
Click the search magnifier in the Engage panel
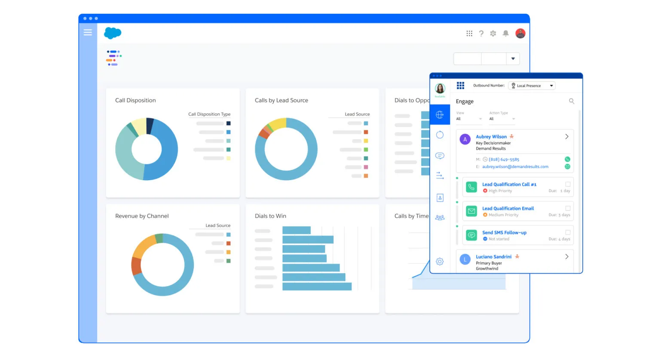tap(571, 101)
